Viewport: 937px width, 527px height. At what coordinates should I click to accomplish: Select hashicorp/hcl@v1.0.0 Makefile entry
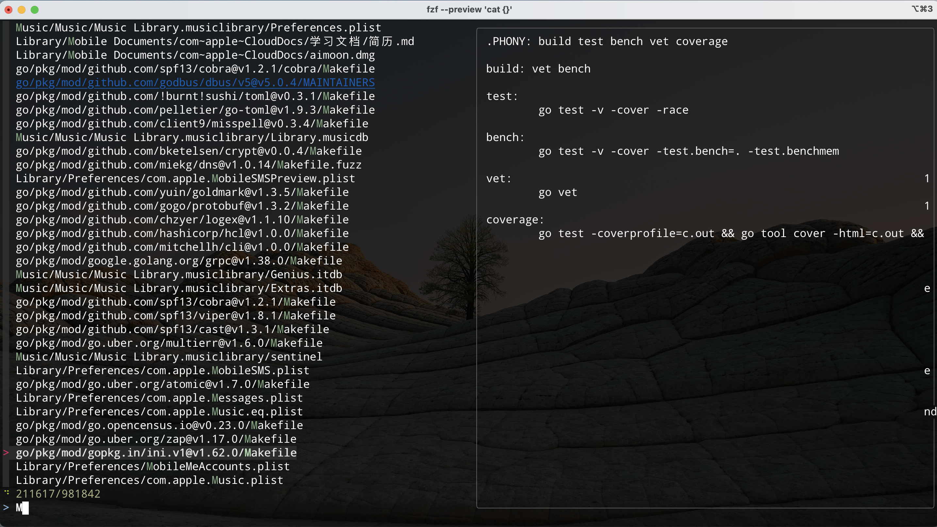pos(182,233)
